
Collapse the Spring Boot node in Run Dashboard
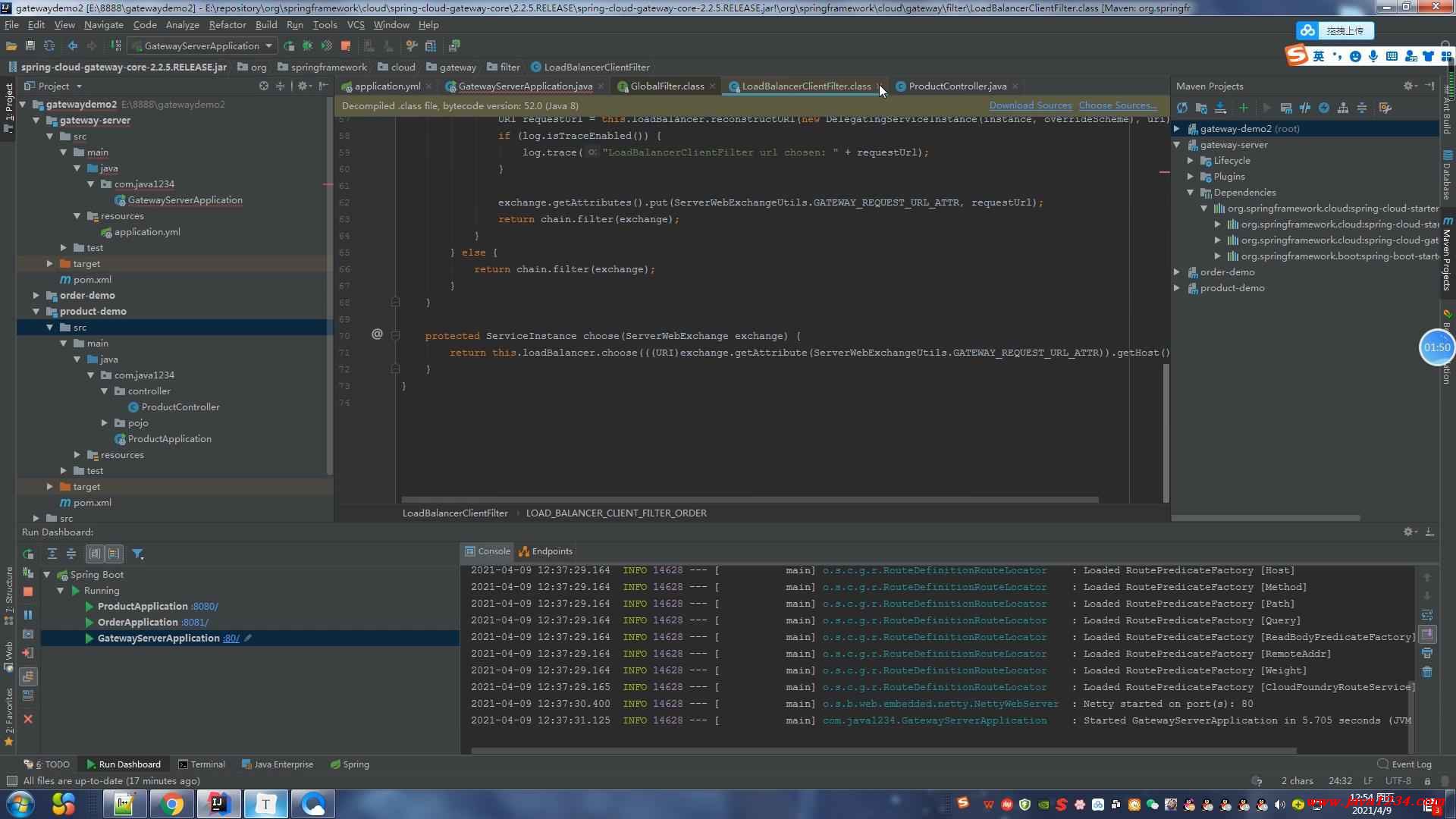47,575
